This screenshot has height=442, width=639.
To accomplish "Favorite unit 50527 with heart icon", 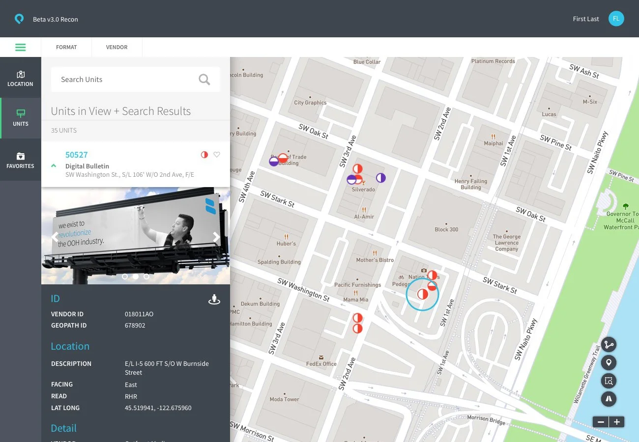I will pos(217,155).
